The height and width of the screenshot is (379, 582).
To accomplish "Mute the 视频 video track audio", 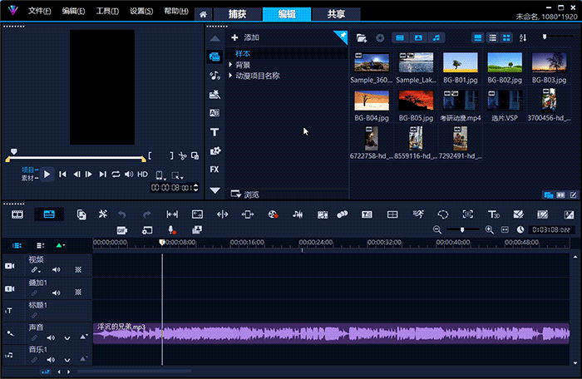I will pos(57,270).
